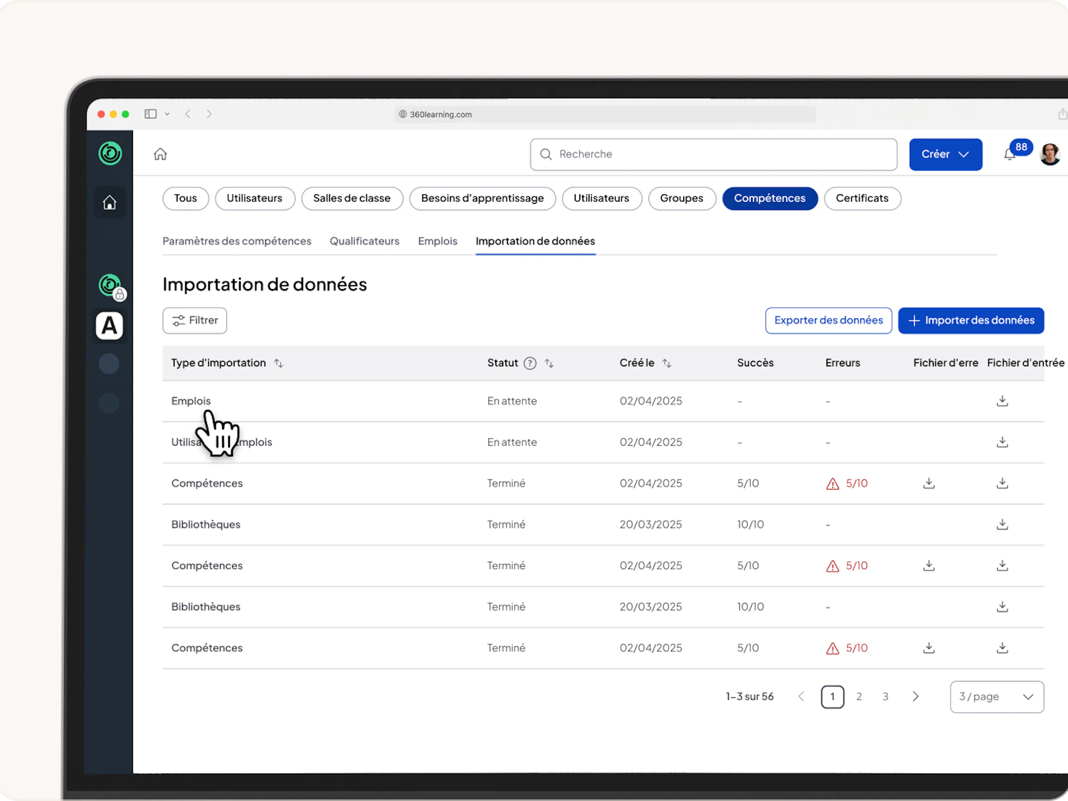
Task: Download input file for Emplois row
Action: (x=1002, y=401)
